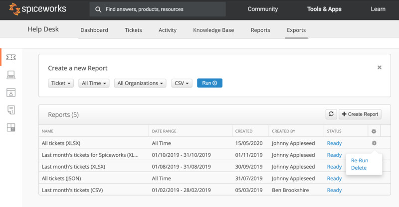This screenshot has width=399, height=207.
Task: Expand the Ticket dropdown
Action: tap(61, 83)
